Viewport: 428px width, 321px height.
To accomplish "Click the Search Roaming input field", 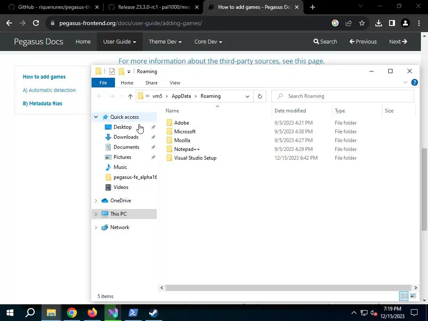I will tap(343, 96).
